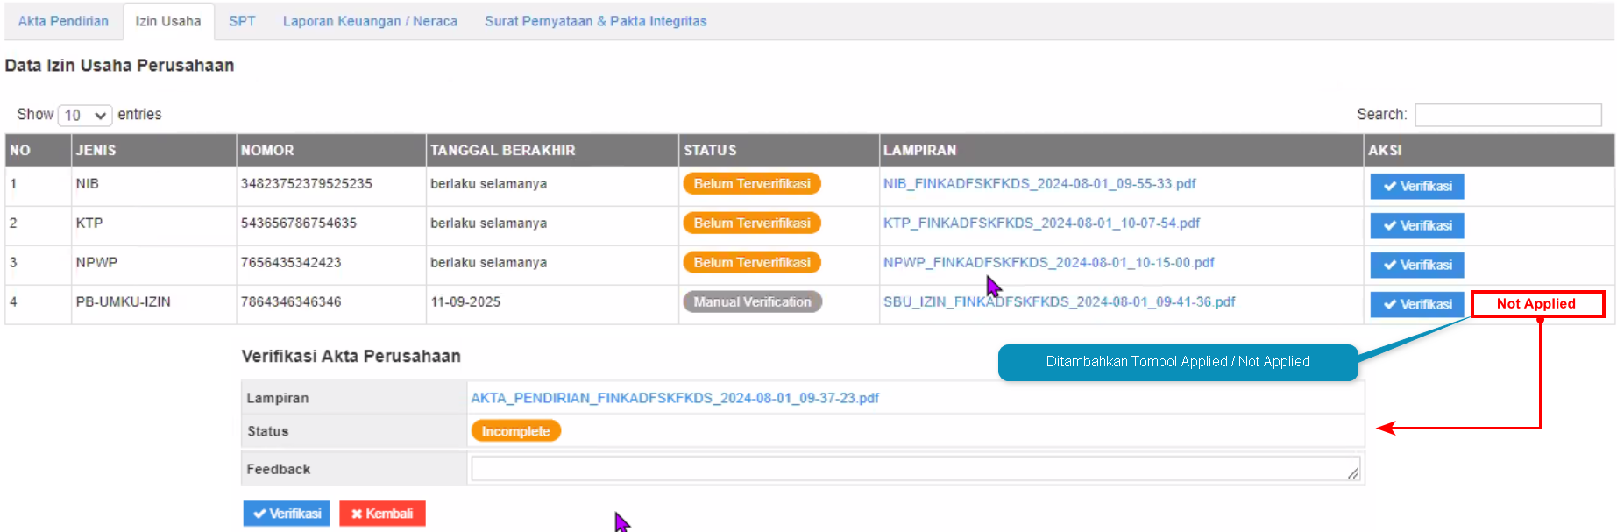The height and width of the screenshot is (532, 1617).
Task: Open the AKTA_PENDIRIAN PDF attachment link
Action: [x=674, y=398]
